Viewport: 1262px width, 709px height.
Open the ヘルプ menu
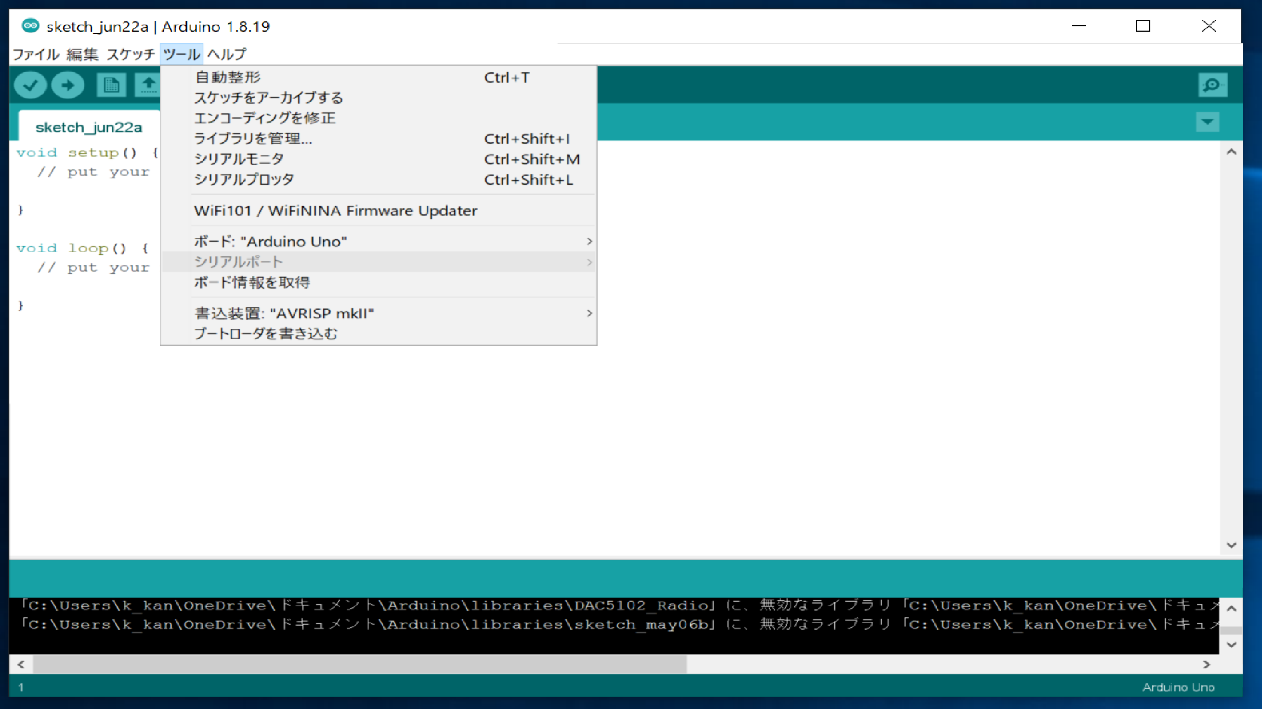tap(227, 54)
